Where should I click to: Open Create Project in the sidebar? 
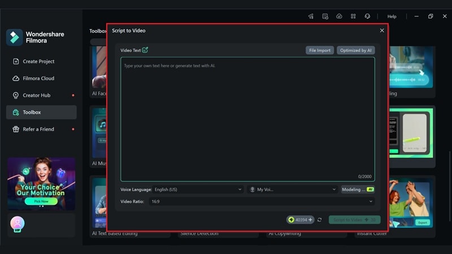[41, 62]
